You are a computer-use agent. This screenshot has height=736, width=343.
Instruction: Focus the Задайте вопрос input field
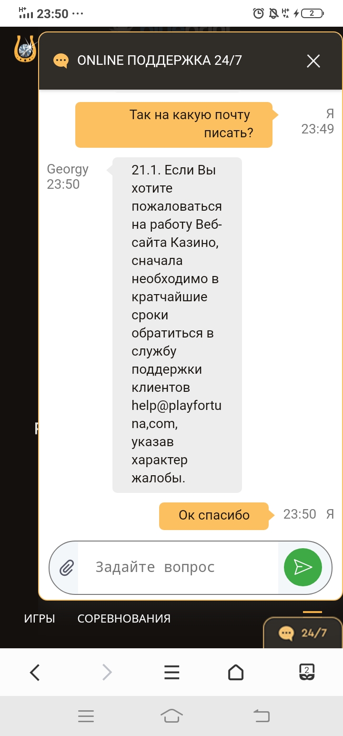click(178, 567)
